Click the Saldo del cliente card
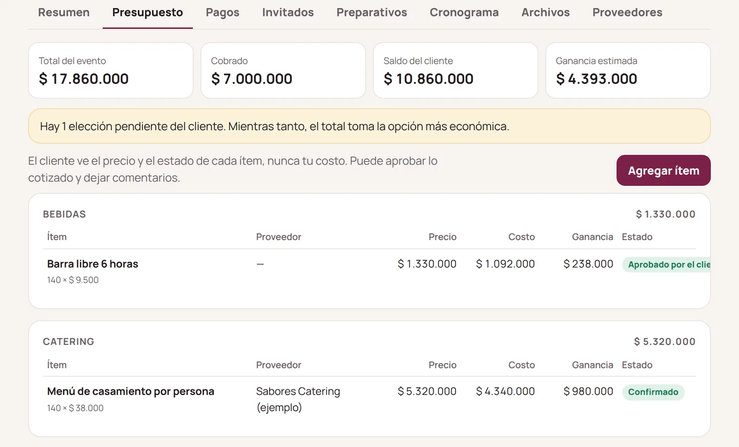Image resolution: width=739 pixels, height=447 pixels. 455,70
